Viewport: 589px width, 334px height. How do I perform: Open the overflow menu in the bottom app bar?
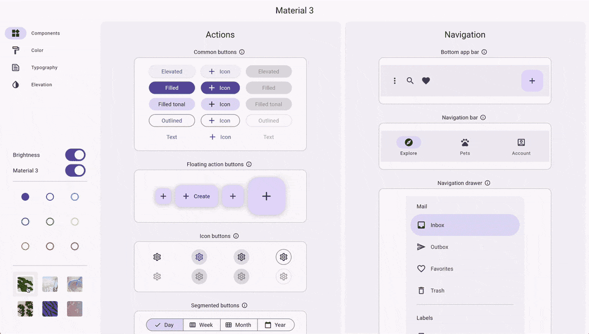pyautogui.click(x=395, y=80)
